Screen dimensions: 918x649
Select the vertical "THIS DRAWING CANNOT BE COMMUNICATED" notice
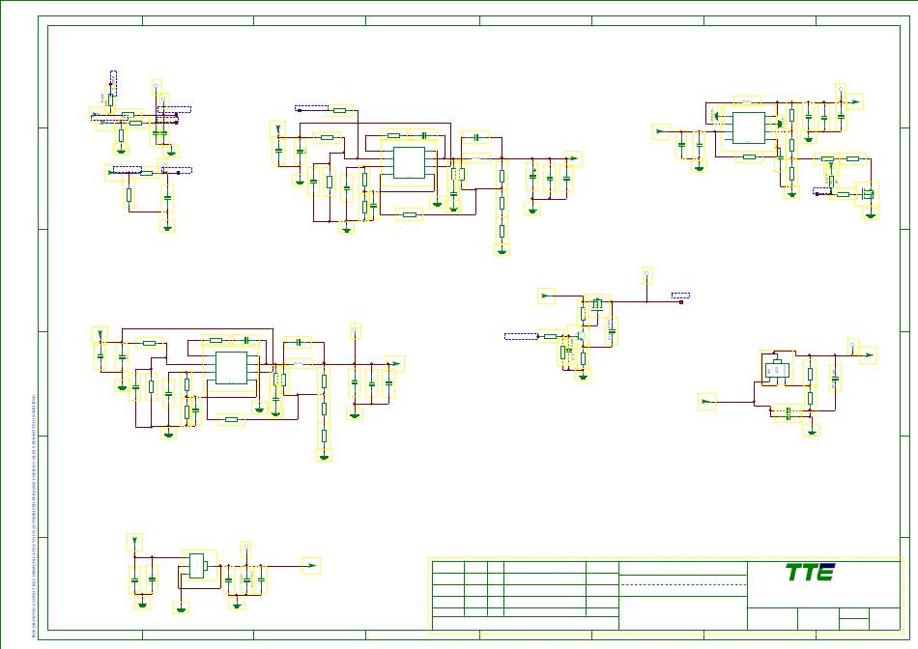point(34,516)
